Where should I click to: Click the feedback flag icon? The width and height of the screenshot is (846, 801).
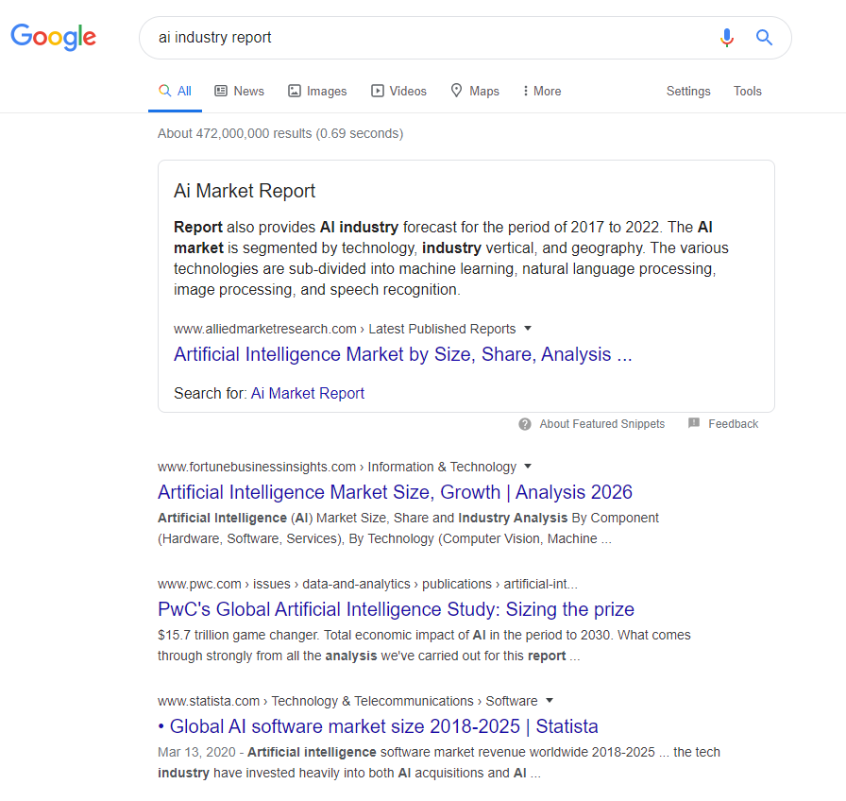pos(694,423)
